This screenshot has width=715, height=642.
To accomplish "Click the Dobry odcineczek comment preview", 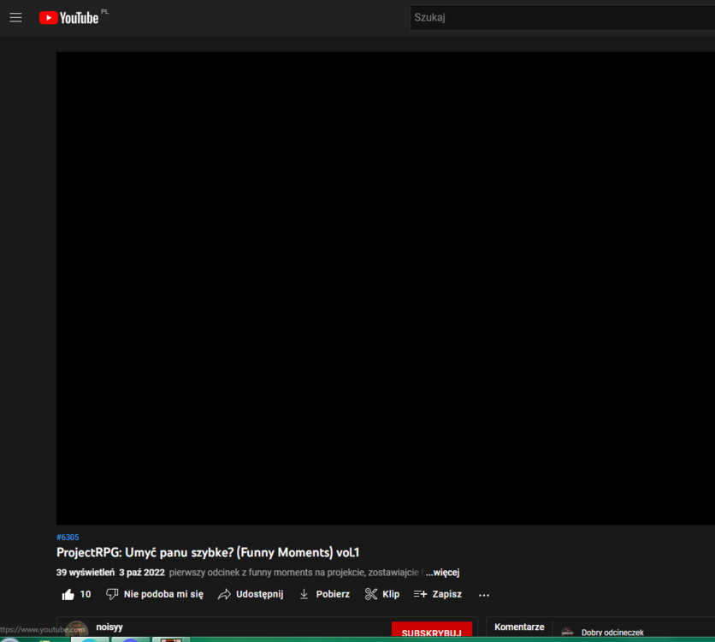I will point(612,633).
